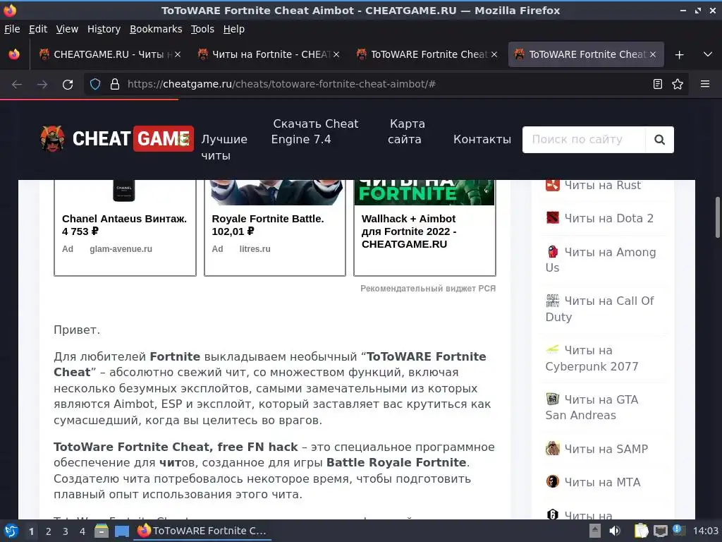Click the show desktop taskbar icon
The width and height of the screenshot is (722, 542).
[x=121, y=531]
